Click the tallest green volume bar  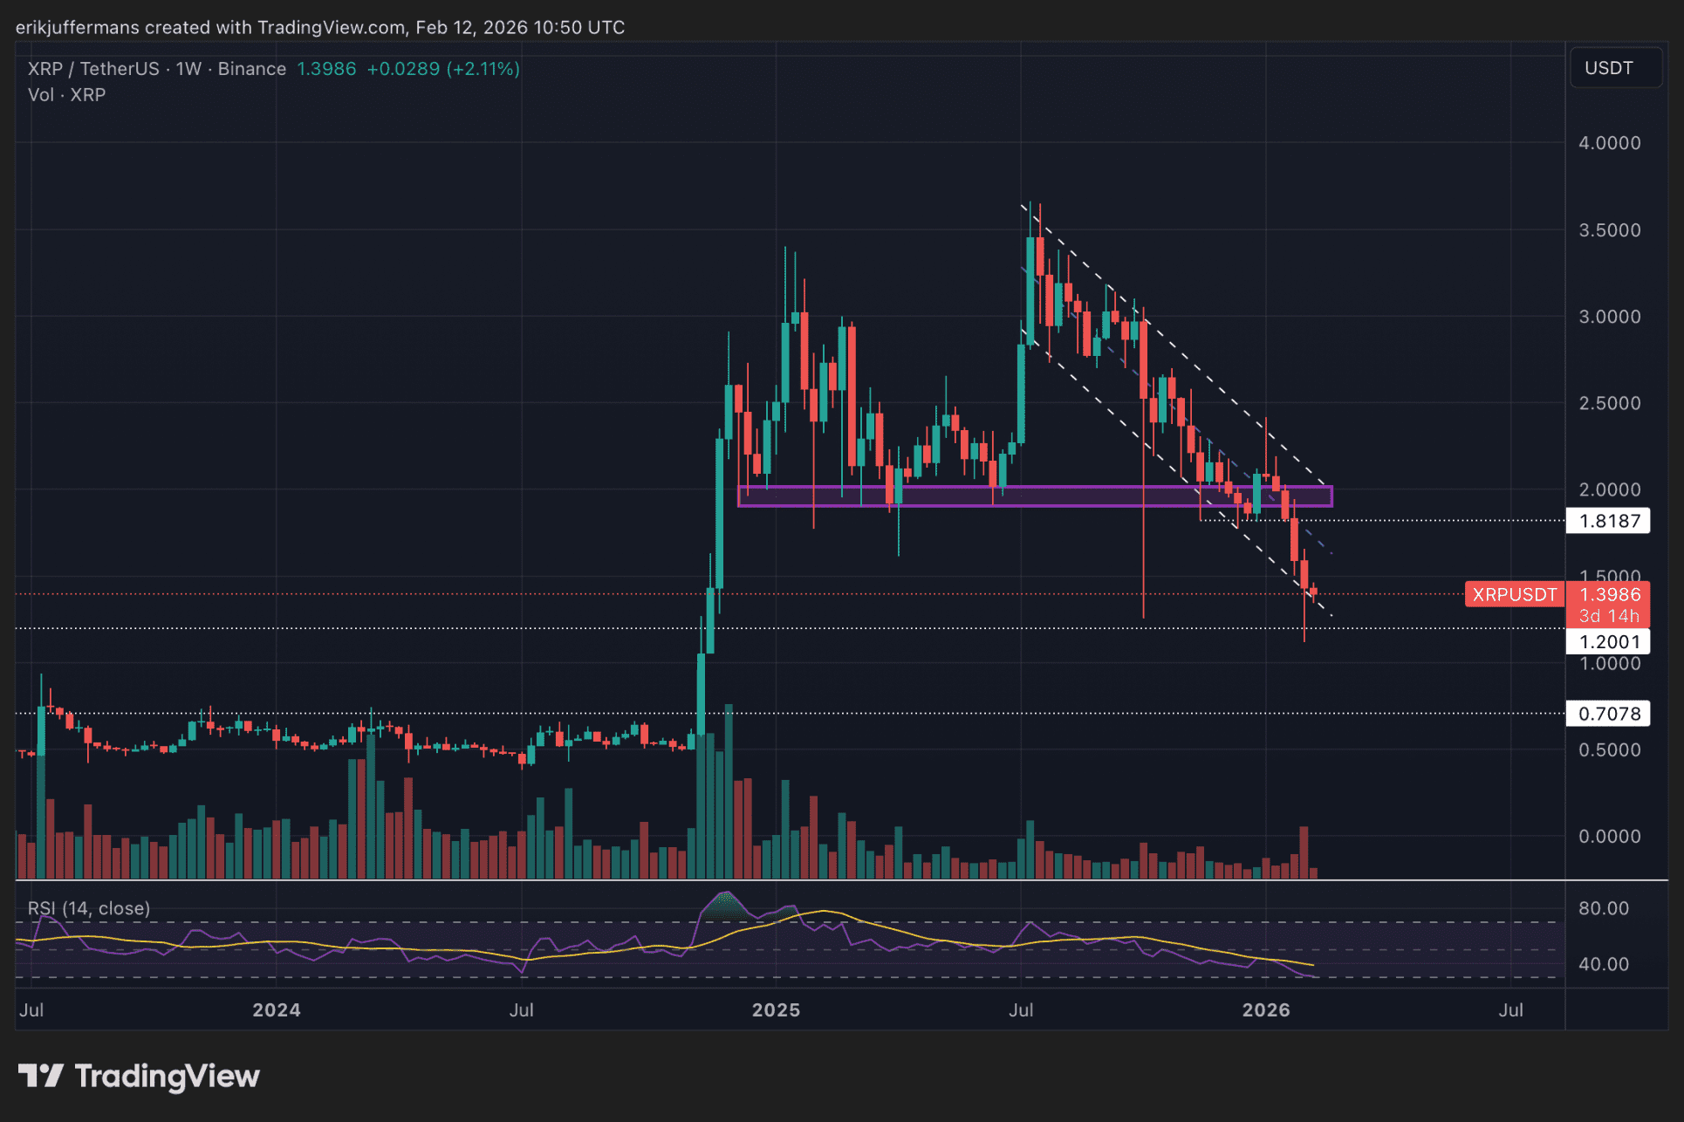tap(728, 790)
